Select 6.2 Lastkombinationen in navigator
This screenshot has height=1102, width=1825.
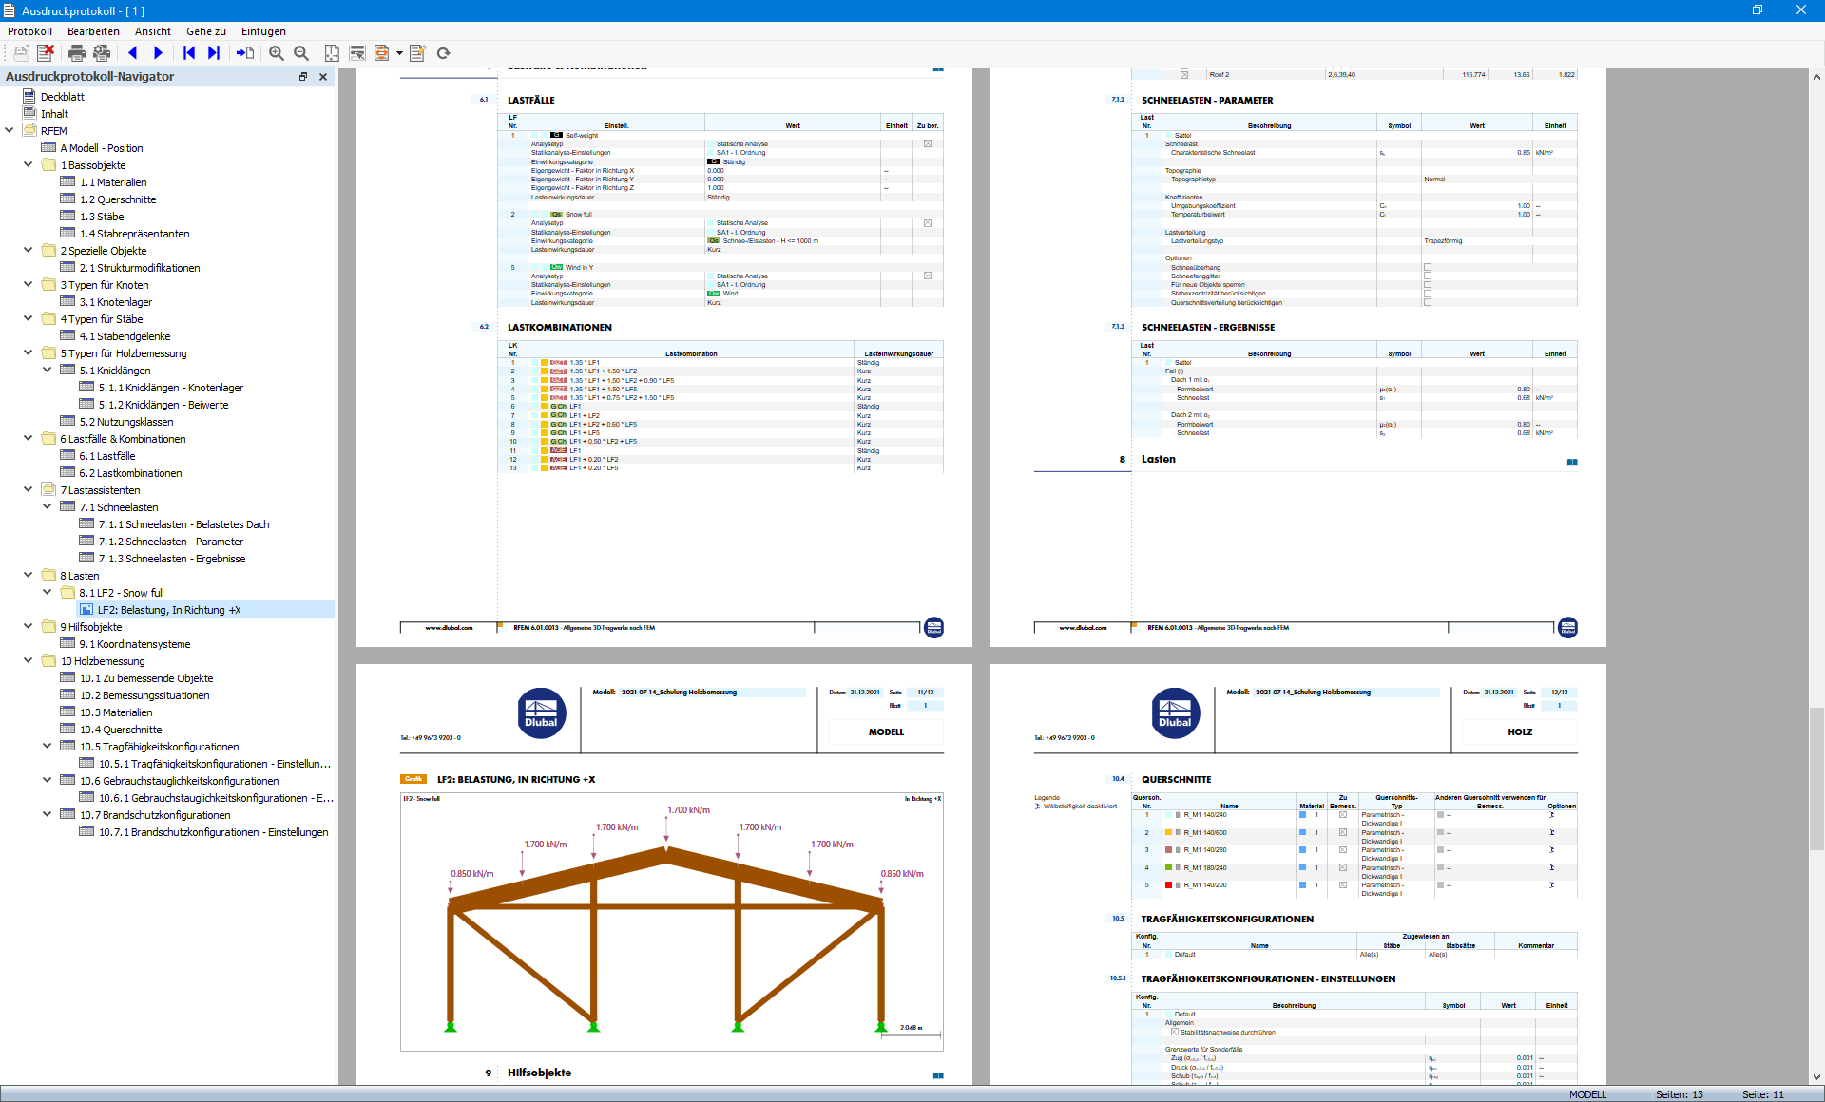[130, 473]
